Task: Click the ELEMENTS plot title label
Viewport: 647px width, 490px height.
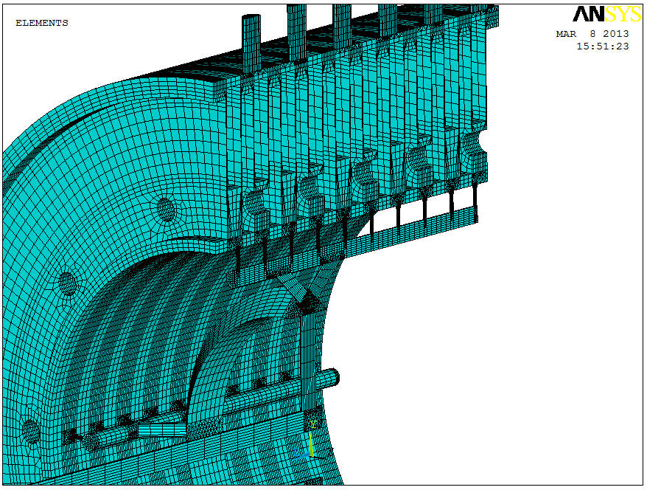Action: 41,23
